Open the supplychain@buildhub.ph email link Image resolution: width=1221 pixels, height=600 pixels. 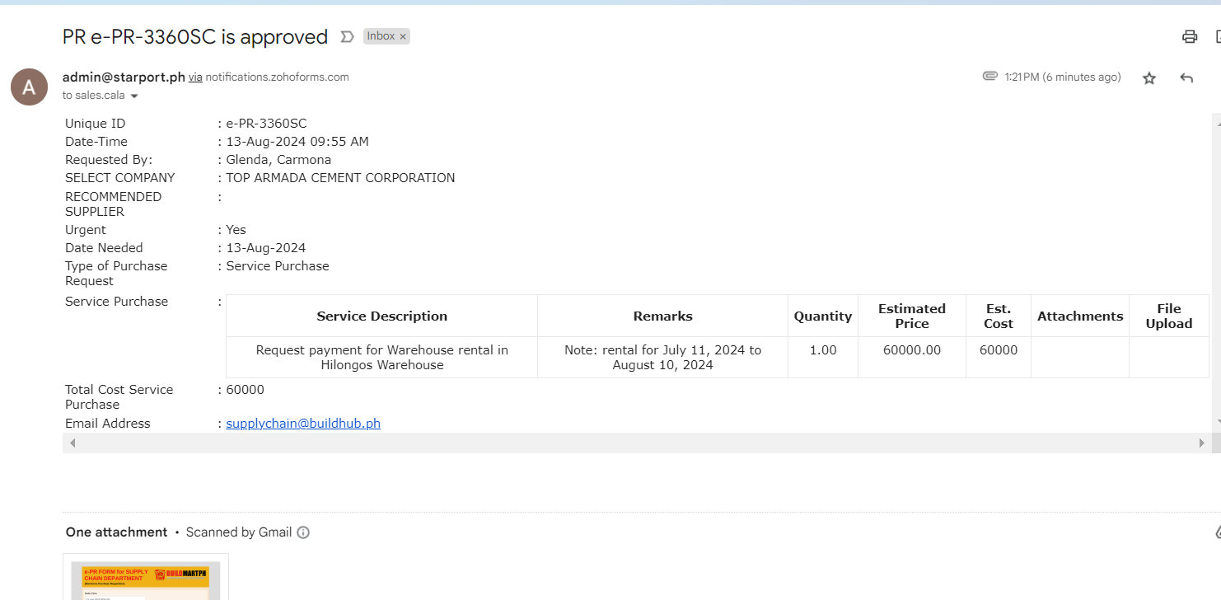(x=303, y=424)
